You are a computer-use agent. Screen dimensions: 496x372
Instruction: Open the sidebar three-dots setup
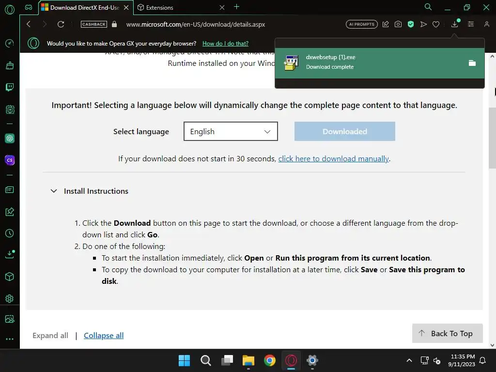(x=10, y=339)
